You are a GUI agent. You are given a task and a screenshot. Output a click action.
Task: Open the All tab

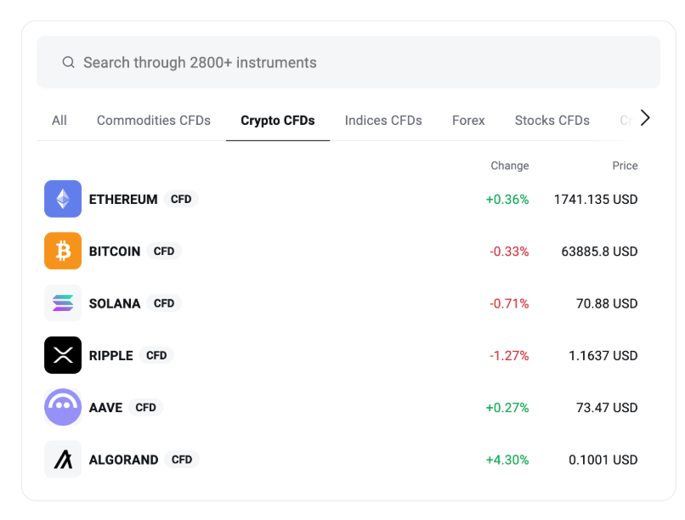click(x=59, y=120)
